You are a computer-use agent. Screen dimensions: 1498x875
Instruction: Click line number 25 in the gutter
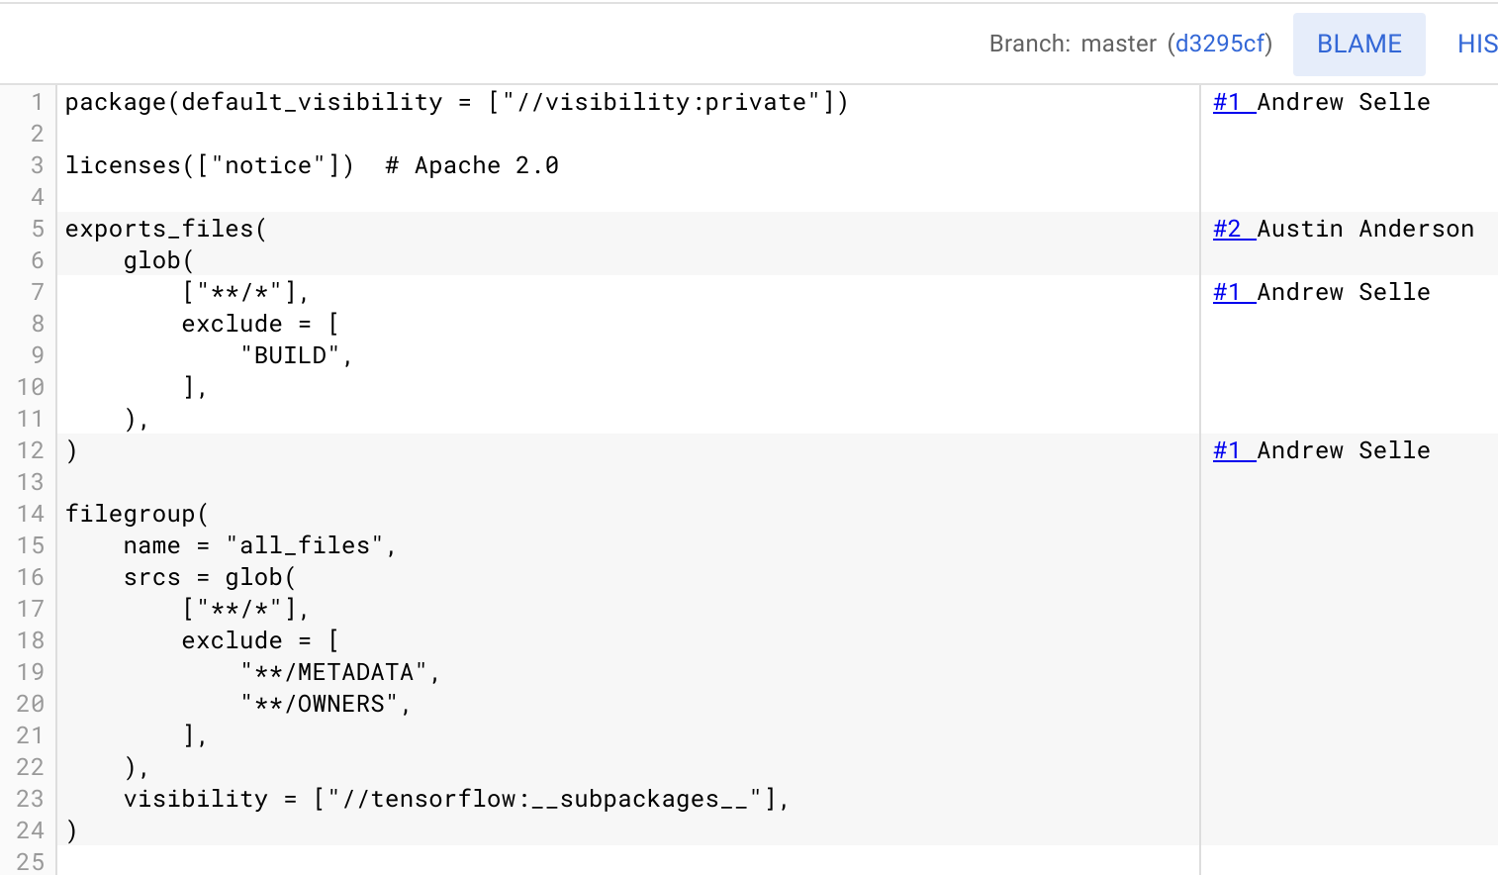[31, 862]
